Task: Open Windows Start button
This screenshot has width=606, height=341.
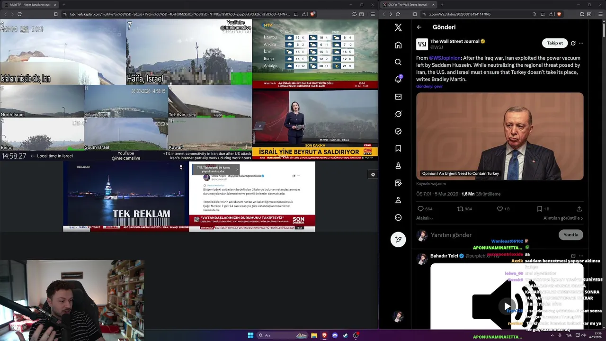Action: 250,335
